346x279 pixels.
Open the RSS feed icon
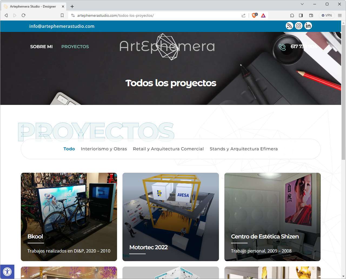pyautogui.click(x=290, y=26)
